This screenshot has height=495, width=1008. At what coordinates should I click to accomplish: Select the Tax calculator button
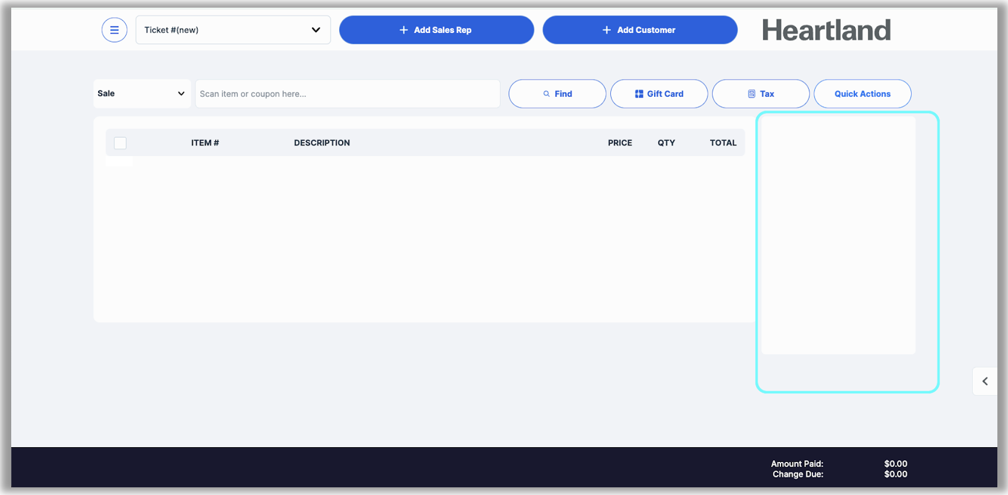click(x=760, y=94)
